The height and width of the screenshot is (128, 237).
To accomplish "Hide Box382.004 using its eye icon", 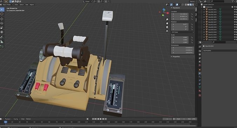I will click(x=235, y=14).
